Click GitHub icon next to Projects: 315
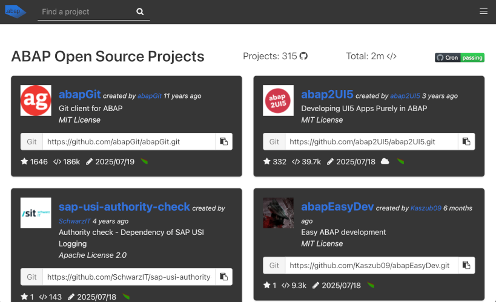The image size is (496, 302). (x=303, y=56)
